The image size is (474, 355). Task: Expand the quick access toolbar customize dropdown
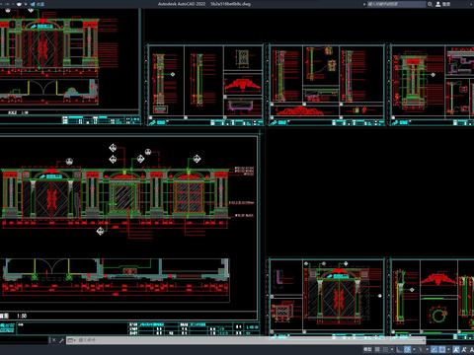click(26, 4)
